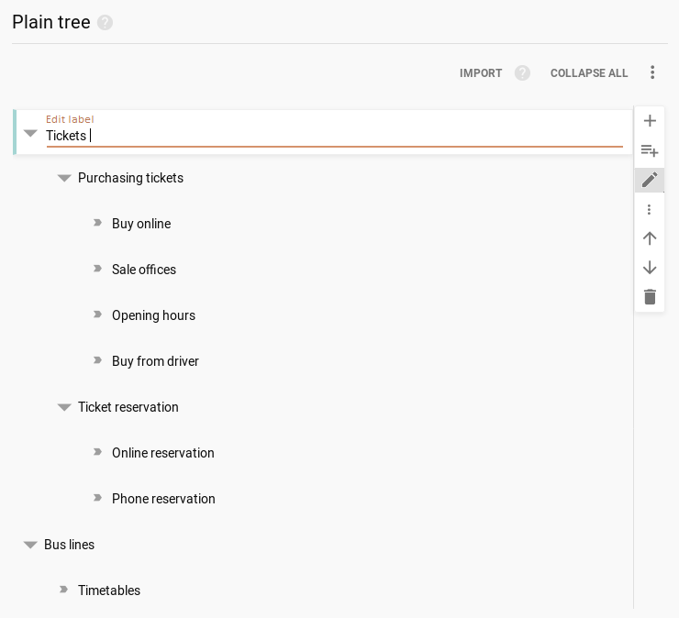Select the Opening hours item
This screenshot has width=679, height=618.
[153, 315]
